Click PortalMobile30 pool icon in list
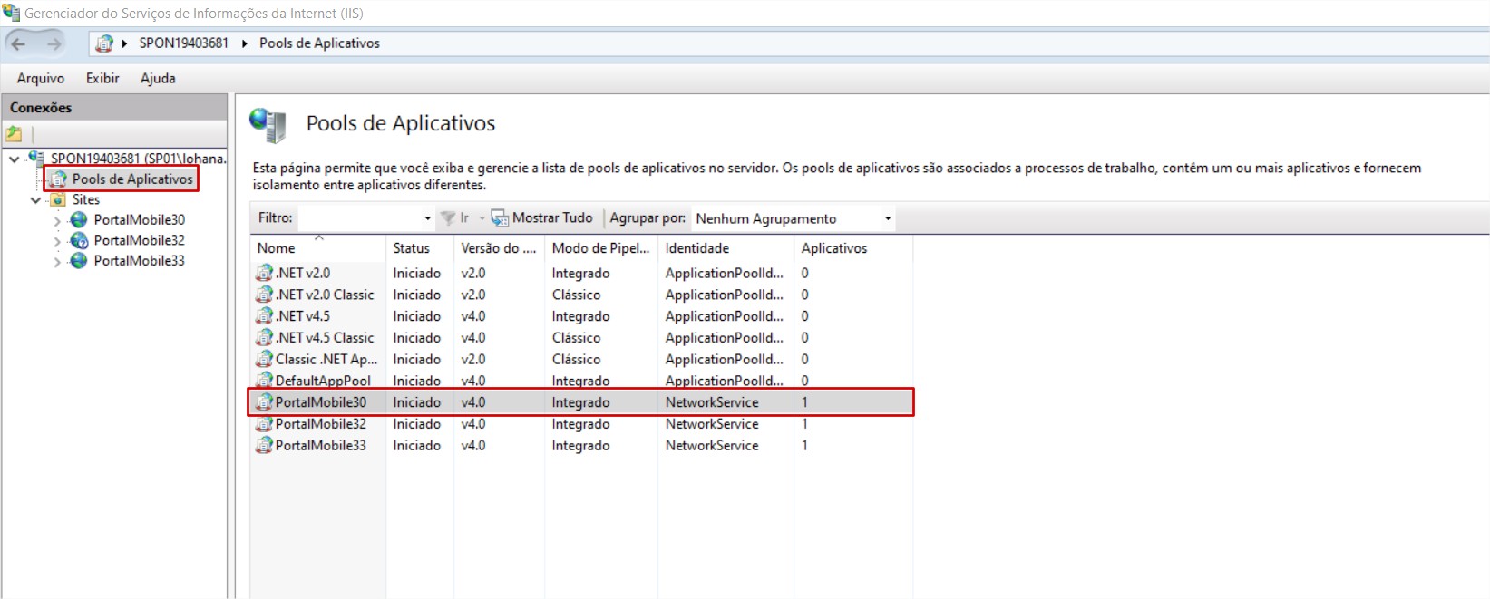The width and height of the screenshot is (1490, 599). [x=264, y=402]
